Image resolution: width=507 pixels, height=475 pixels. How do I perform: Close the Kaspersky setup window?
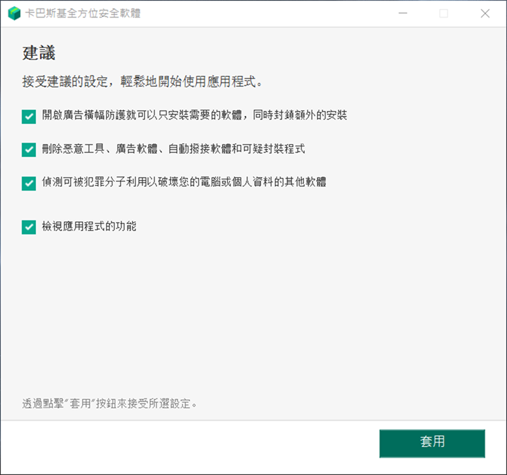point(485,13)
